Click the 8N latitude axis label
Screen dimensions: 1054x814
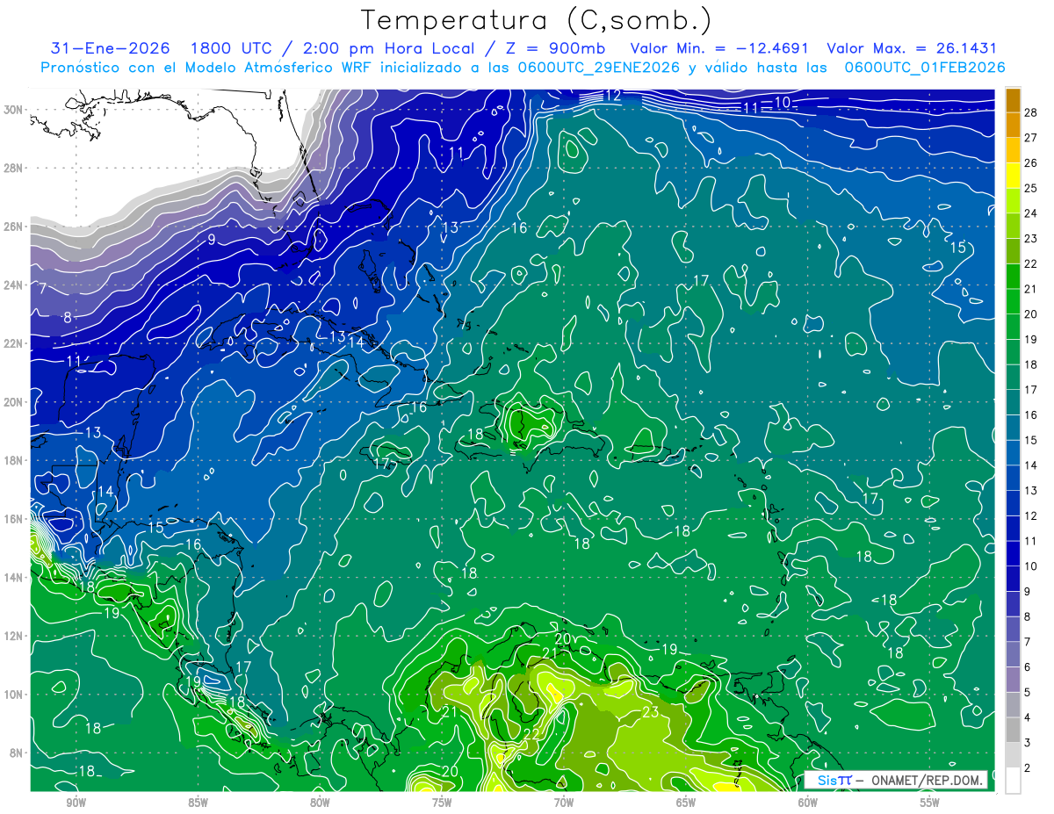click(17, 753)
